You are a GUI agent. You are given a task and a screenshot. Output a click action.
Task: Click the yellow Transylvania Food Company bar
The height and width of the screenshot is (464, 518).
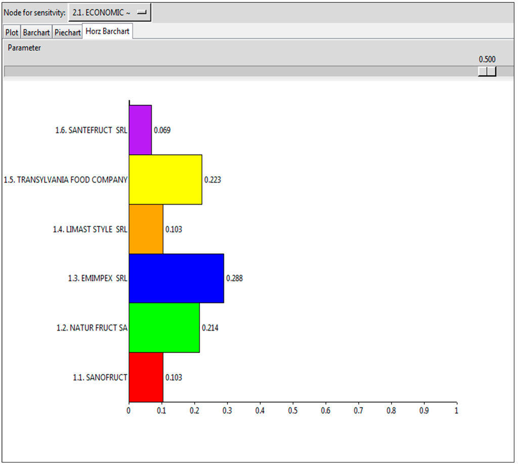coord(165,179)
